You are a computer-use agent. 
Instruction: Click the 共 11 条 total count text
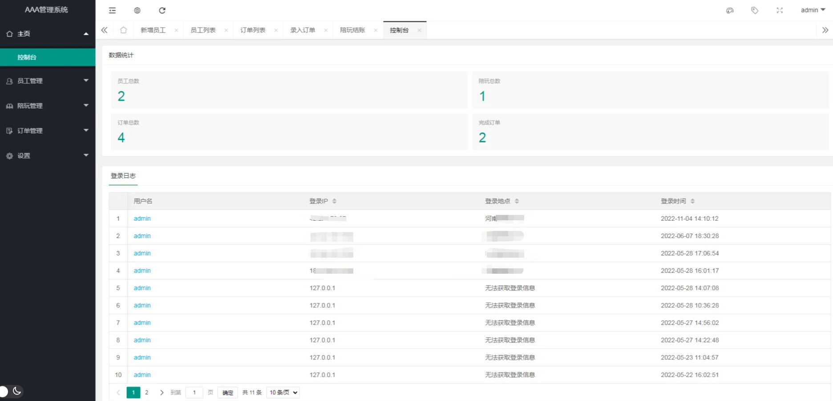pos(252,393)
